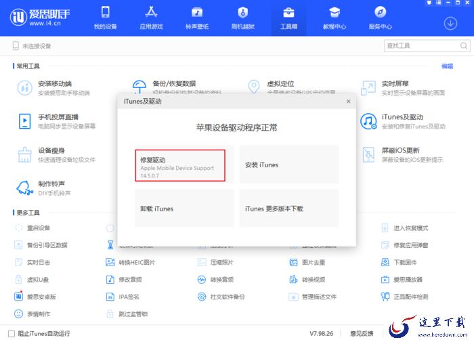The width and height of the screenshot is (474, 340).
Task: Open the 铃声壁纸 tab
Action: click(x=197, y=18)
